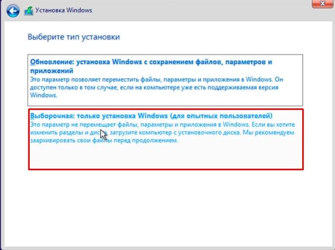Image resolution: width=335 pixels, height=250 pixels.
Task: Go back using the blue arrow button
Action: coord(13,11)
